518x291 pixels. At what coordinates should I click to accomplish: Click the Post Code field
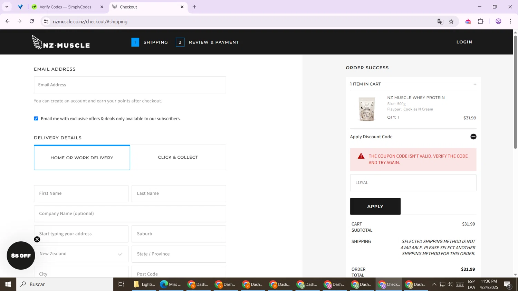pos(179,272)
